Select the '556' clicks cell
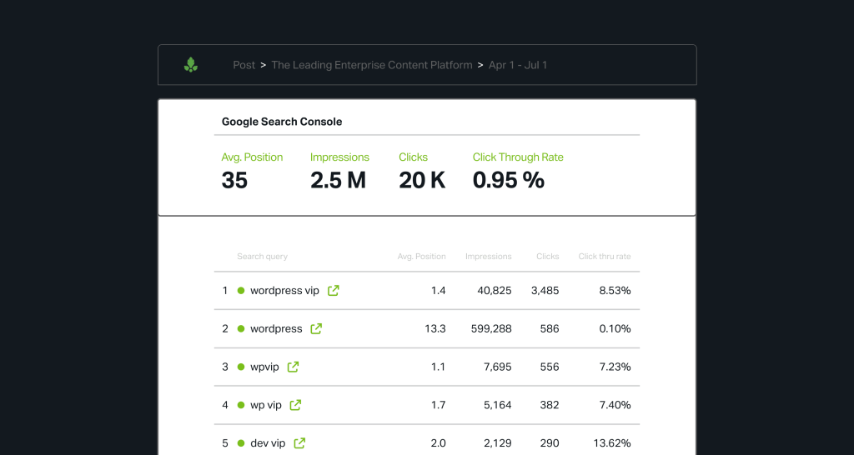 point(550,367)
